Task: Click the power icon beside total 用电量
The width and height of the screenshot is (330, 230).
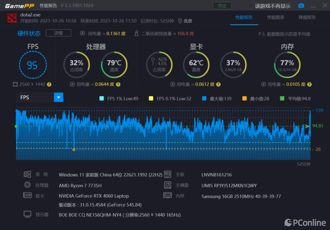Action: coord(82,34)
